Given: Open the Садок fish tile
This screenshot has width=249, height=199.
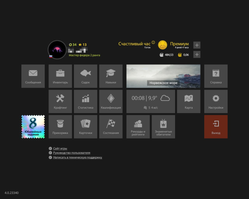Looking at the screenshot, I should (x=86, y=76).
